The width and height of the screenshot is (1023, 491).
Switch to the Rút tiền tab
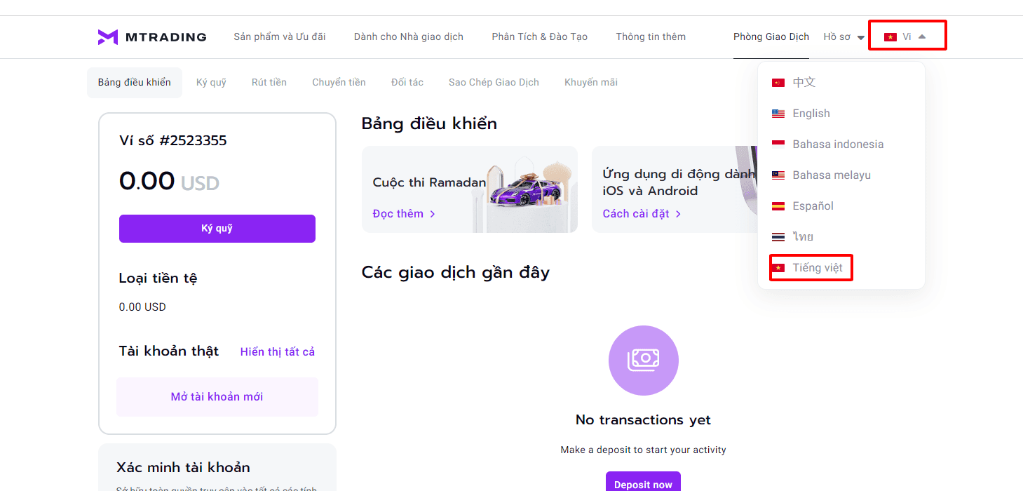tap(269, 83)
